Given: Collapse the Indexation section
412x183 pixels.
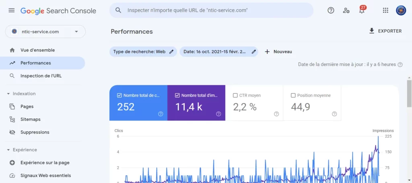Looking at the screenshot, I should point(8,94).
